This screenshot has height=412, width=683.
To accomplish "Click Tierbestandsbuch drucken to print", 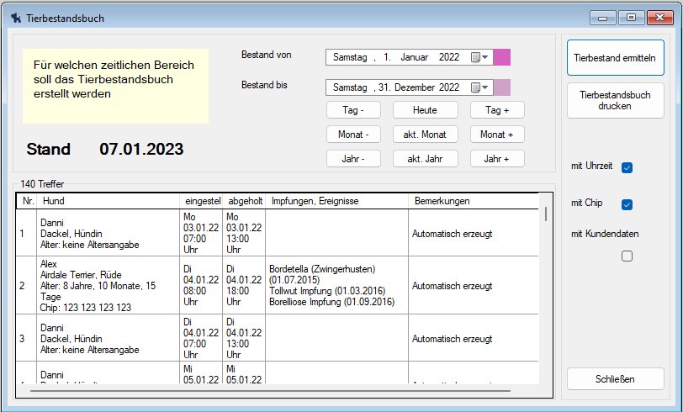I will coord(615,101).
